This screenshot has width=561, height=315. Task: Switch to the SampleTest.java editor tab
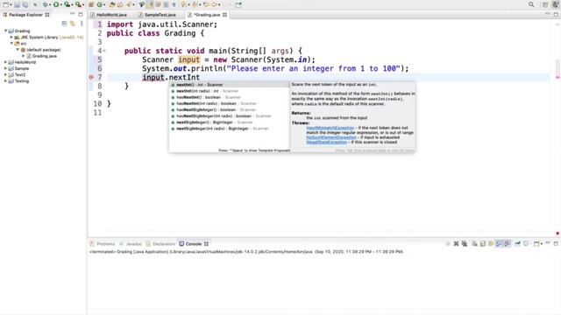click(x=160, y=15)
